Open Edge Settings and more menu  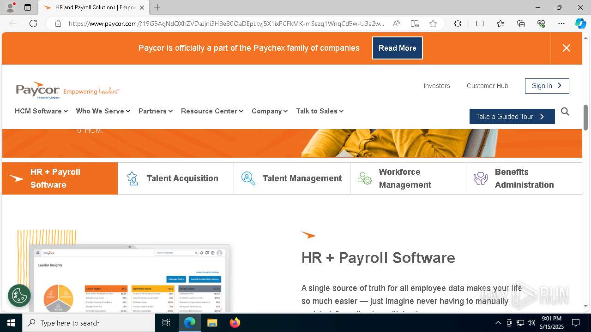pos(561,24)
